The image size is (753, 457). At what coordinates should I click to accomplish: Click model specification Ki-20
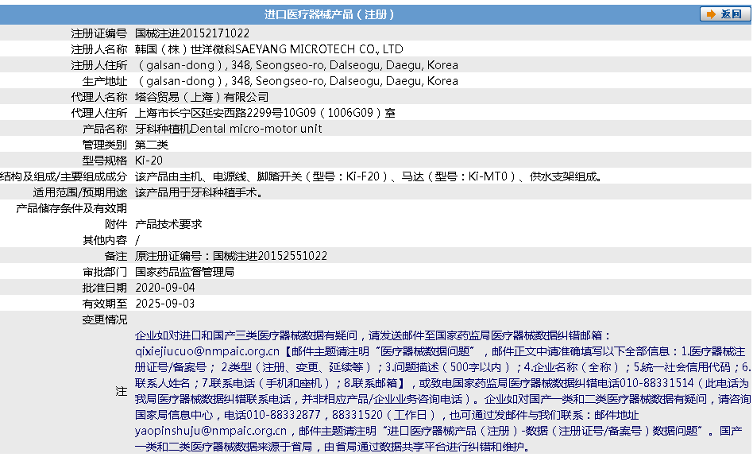(149, 160)
